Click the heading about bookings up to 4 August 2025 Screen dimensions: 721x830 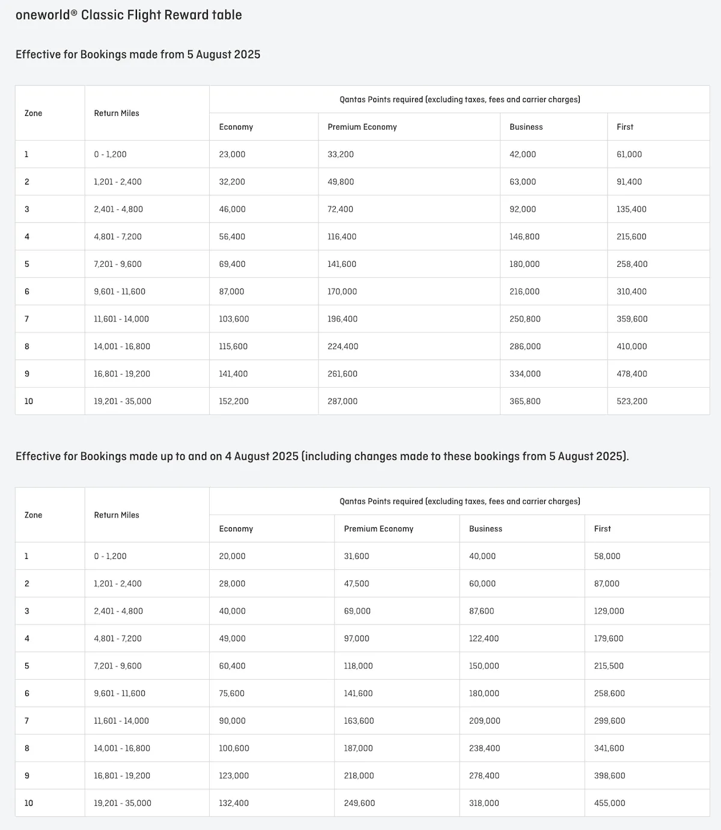tap(322, 456)
